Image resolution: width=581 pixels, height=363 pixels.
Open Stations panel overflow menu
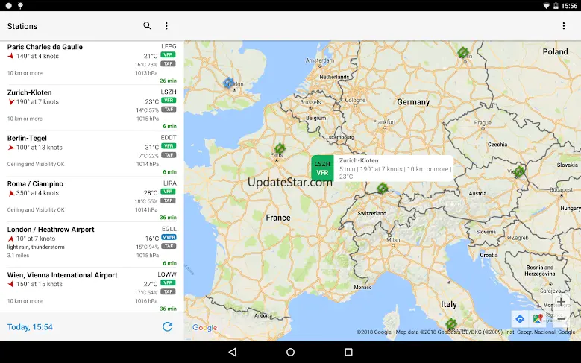pyautogui.click(x=166, y=25)
